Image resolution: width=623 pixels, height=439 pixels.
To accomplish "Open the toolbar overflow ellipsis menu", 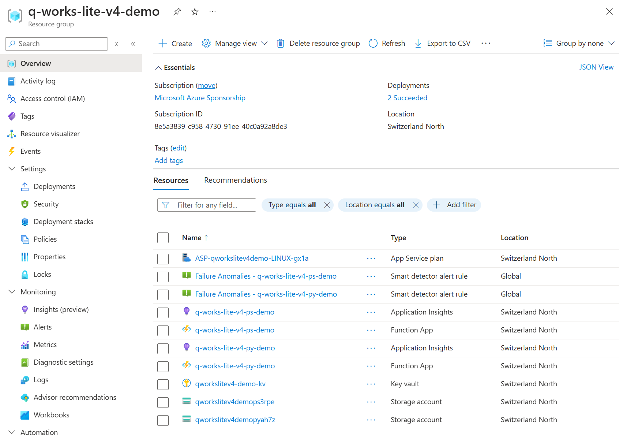I will 486,43.
